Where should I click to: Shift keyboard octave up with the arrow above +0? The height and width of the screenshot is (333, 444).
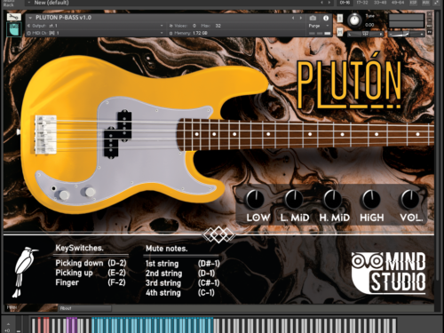click(8, 323)
